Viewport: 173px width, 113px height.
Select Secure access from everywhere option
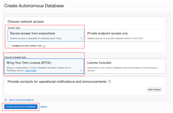(x=46, y=35)
